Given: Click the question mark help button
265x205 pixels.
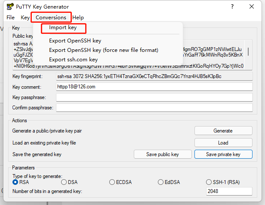Looking at the screenshot, I should (x=232, y=6).
